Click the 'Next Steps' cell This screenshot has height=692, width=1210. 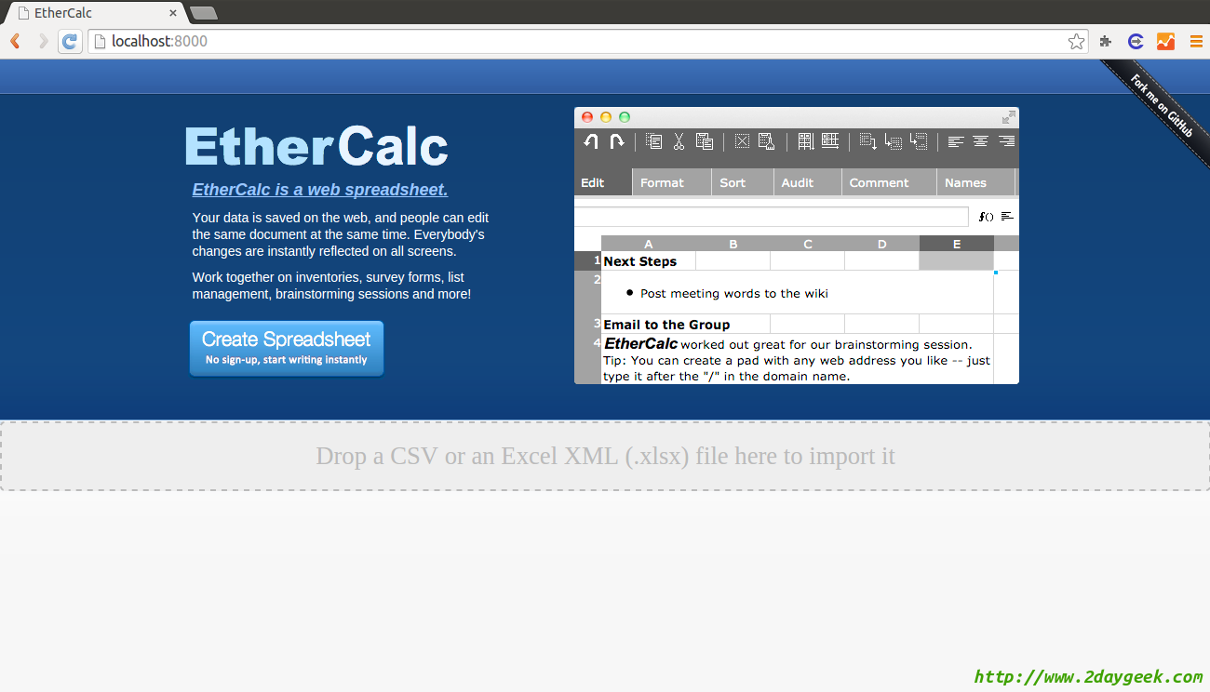[649, 261]
